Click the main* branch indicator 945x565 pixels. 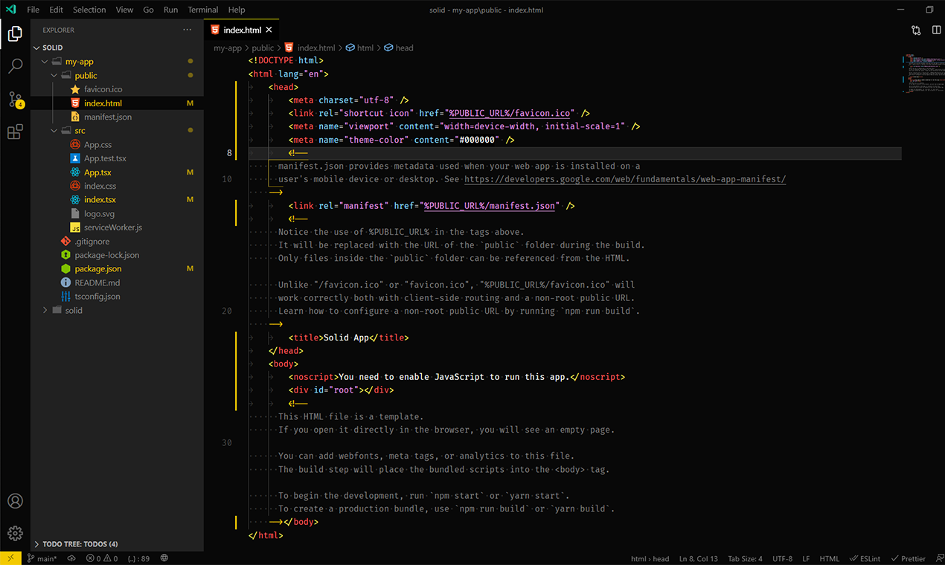click(x=42, y=558)
